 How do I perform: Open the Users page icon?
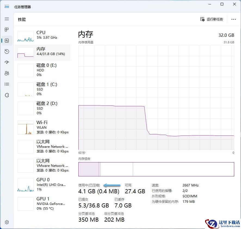coord(7,73)
